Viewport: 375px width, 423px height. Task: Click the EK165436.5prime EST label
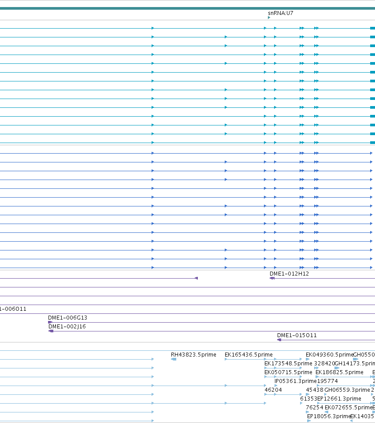(x=249, y=355)
